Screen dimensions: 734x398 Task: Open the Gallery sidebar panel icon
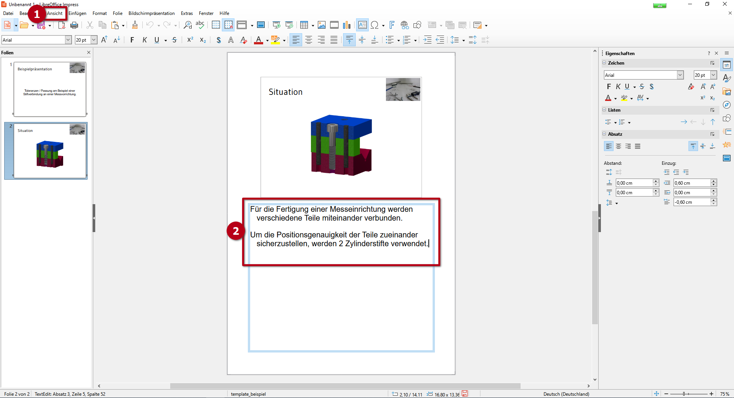tap(727, 92)
